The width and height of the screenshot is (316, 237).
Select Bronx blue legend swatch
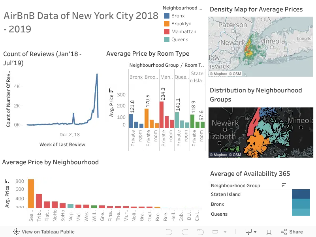[x=166, y=16]
